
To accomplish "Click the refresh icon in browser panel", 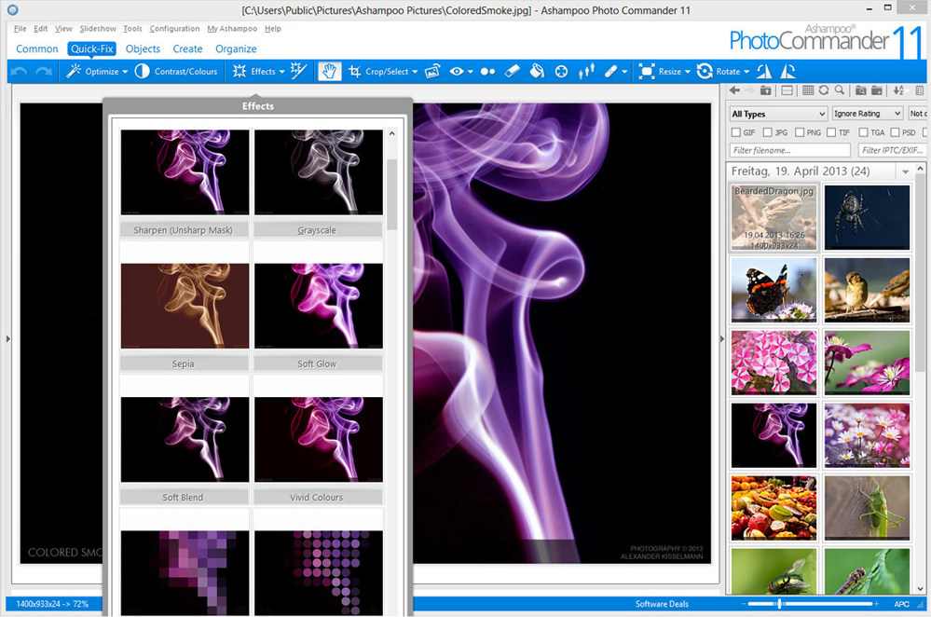I will click(824, 90).
